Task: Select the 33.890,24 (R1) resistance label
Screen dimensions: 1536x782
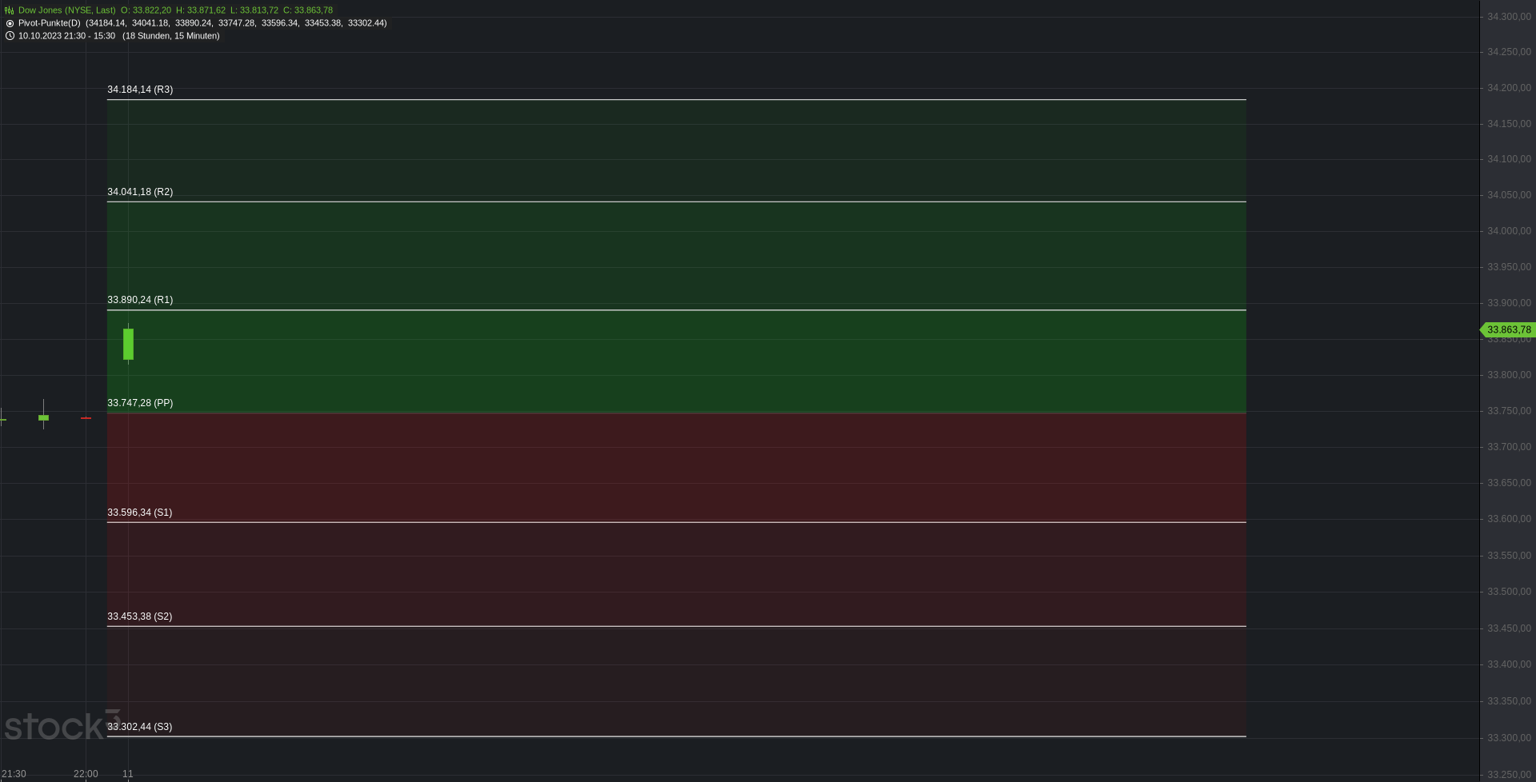Action: (140, 300)
